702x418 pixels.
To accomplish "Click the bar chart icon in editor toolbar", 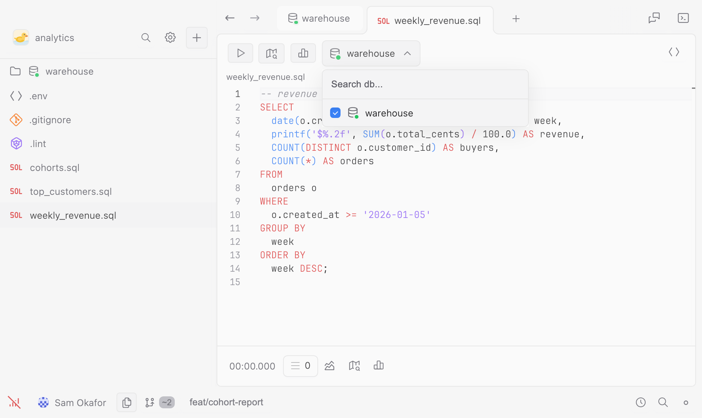I will pos(303,53).
